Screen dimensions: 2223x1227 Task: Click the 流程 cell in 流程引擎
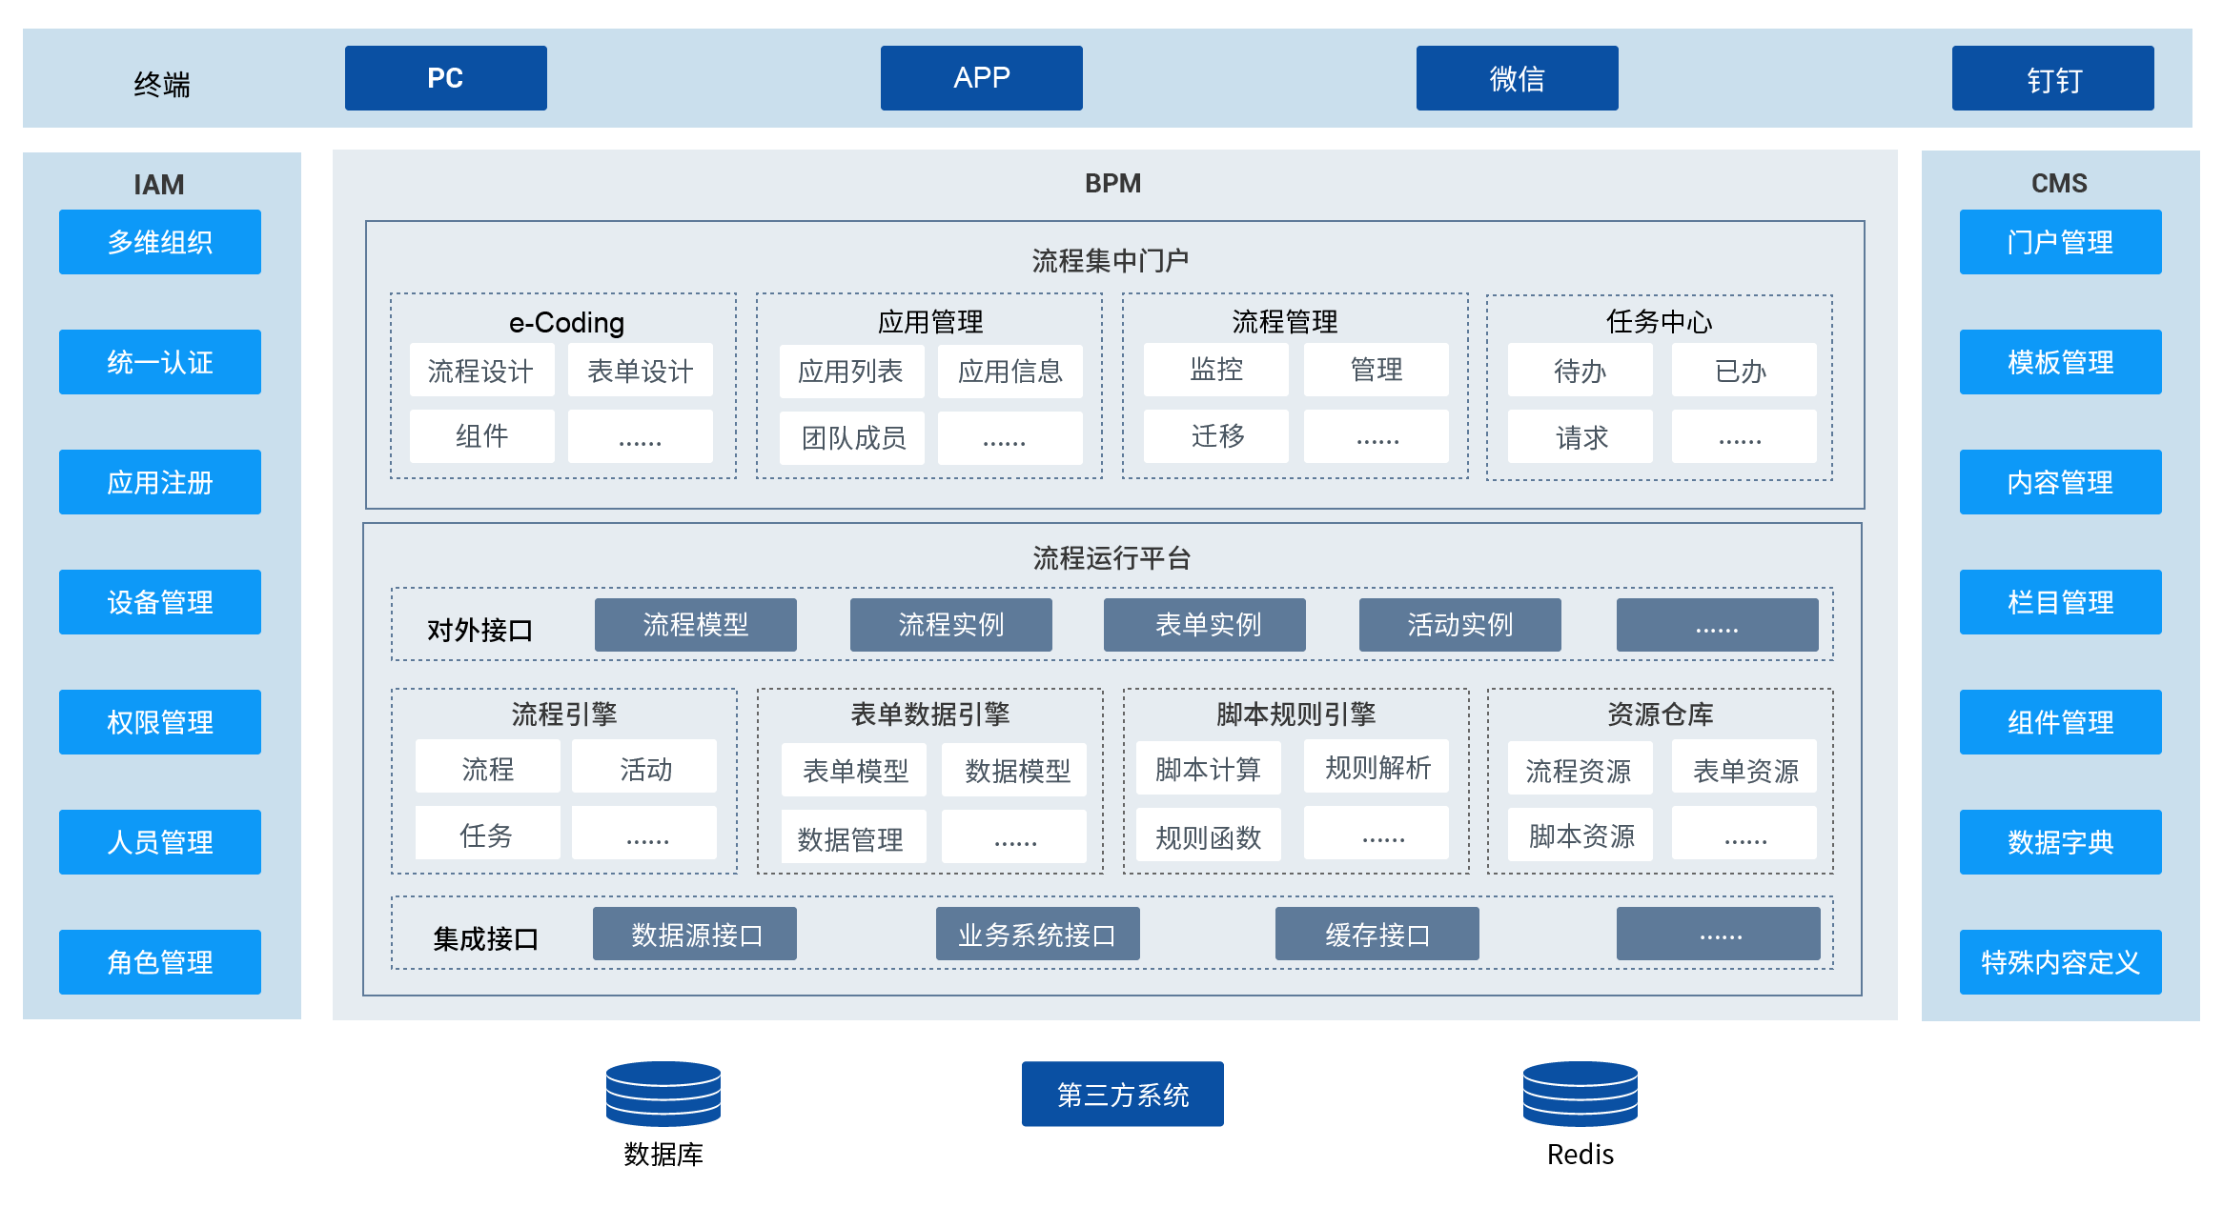point(488,766)
